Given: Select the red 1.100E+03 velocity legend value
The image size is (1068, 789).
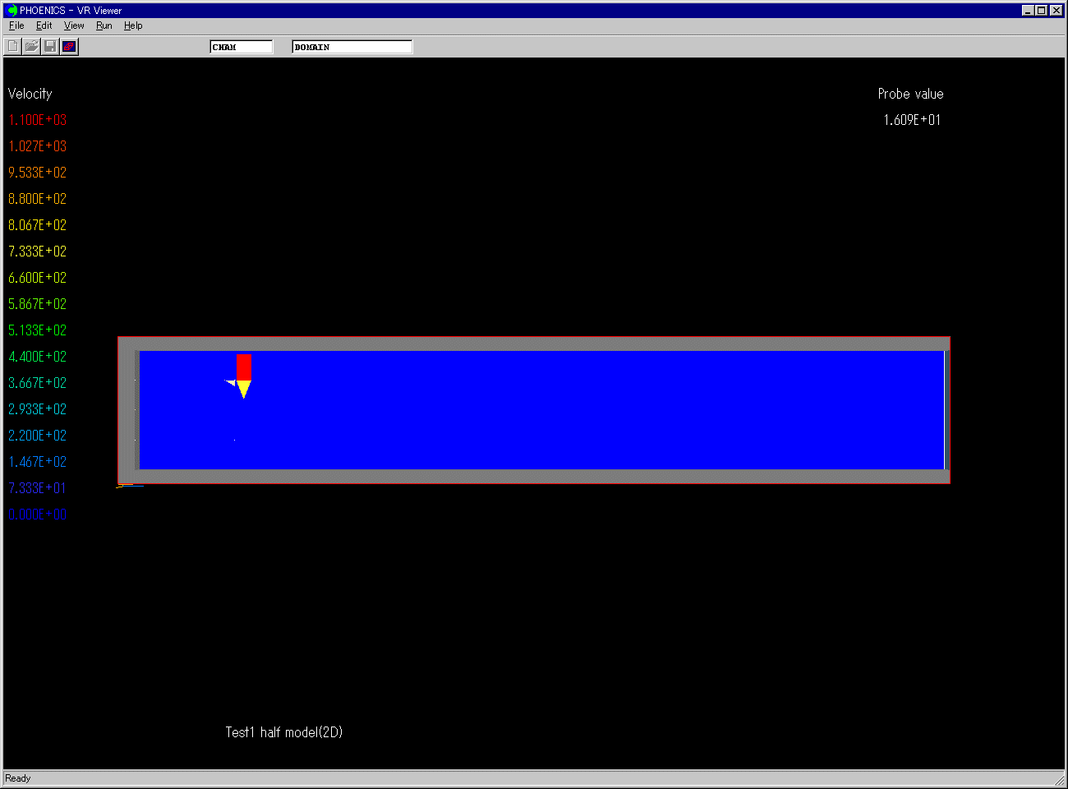Looking at the screenshot, I should click(37, 120).
